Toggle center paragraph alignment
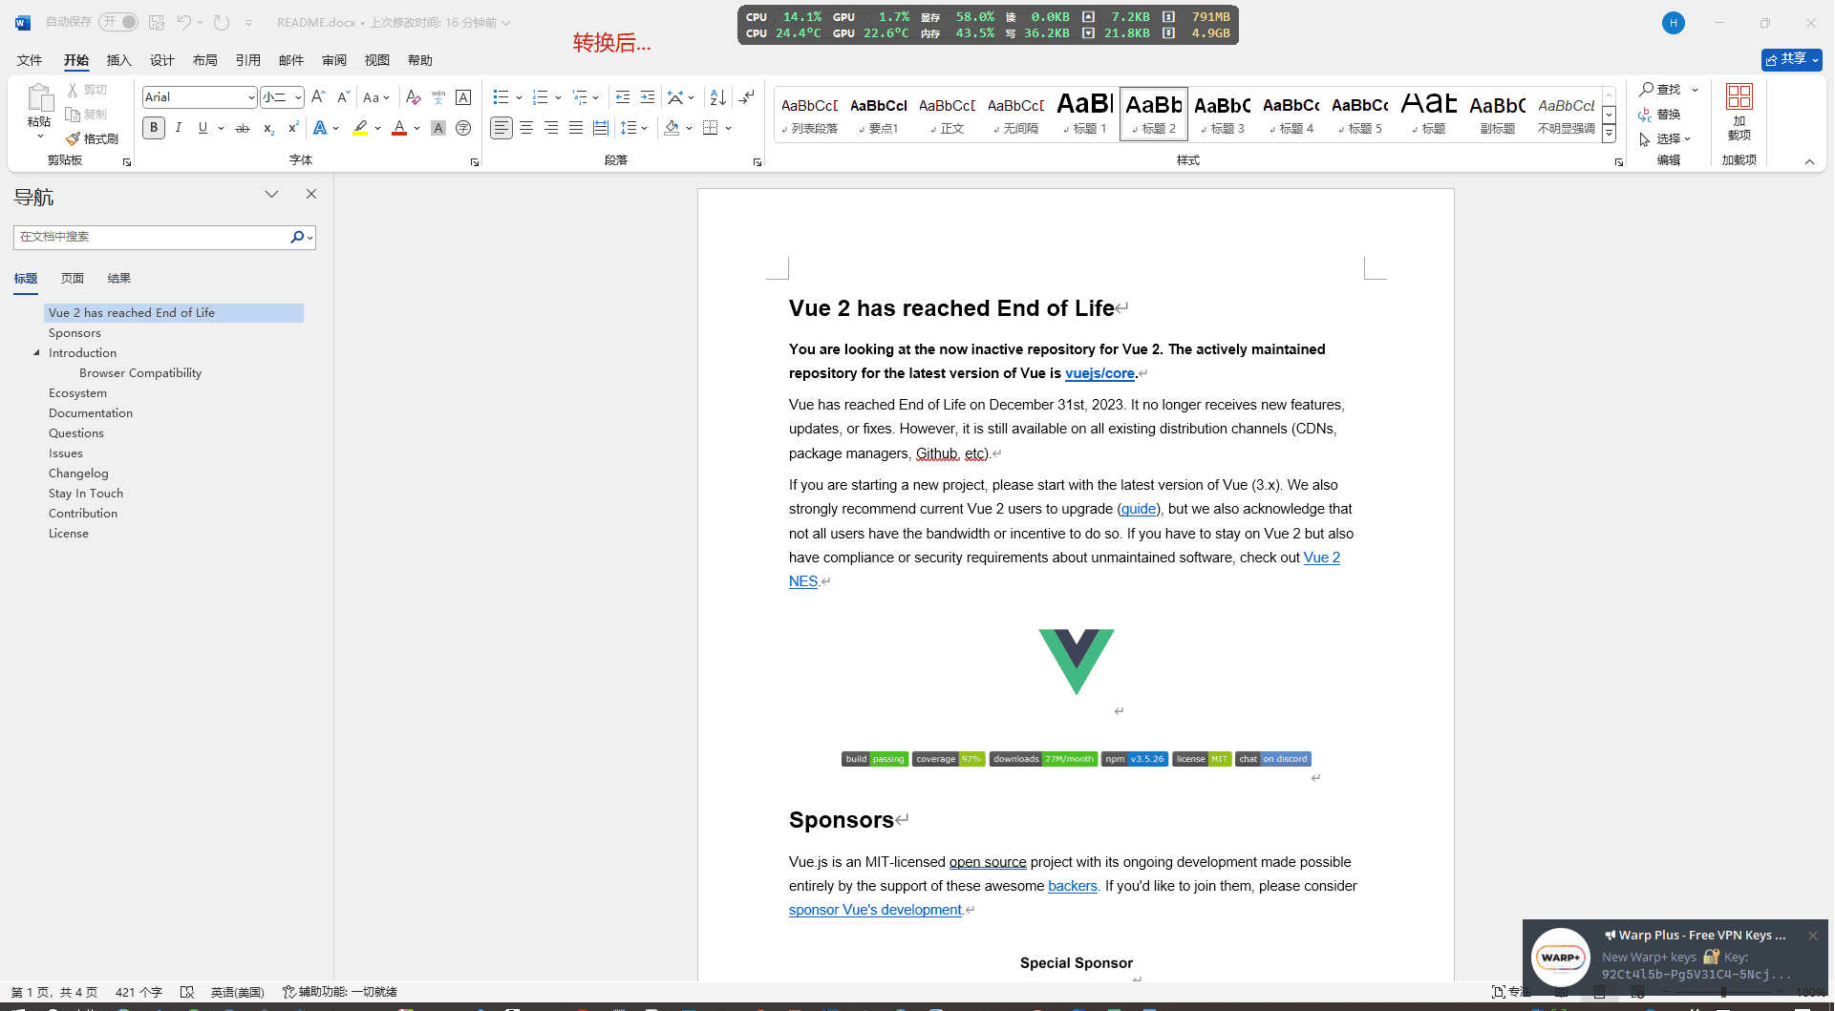The width and height of the screenshot is (1835, 1011). (x=526, y=128)
